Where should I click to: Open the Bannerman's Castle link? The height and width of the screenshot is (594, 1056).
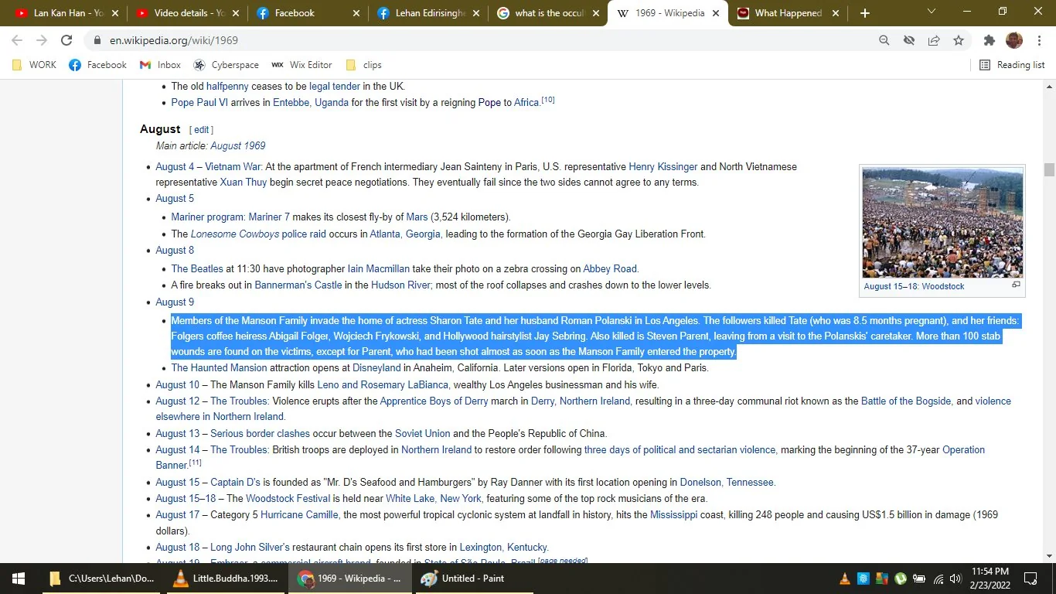click(x=298, y=285)
